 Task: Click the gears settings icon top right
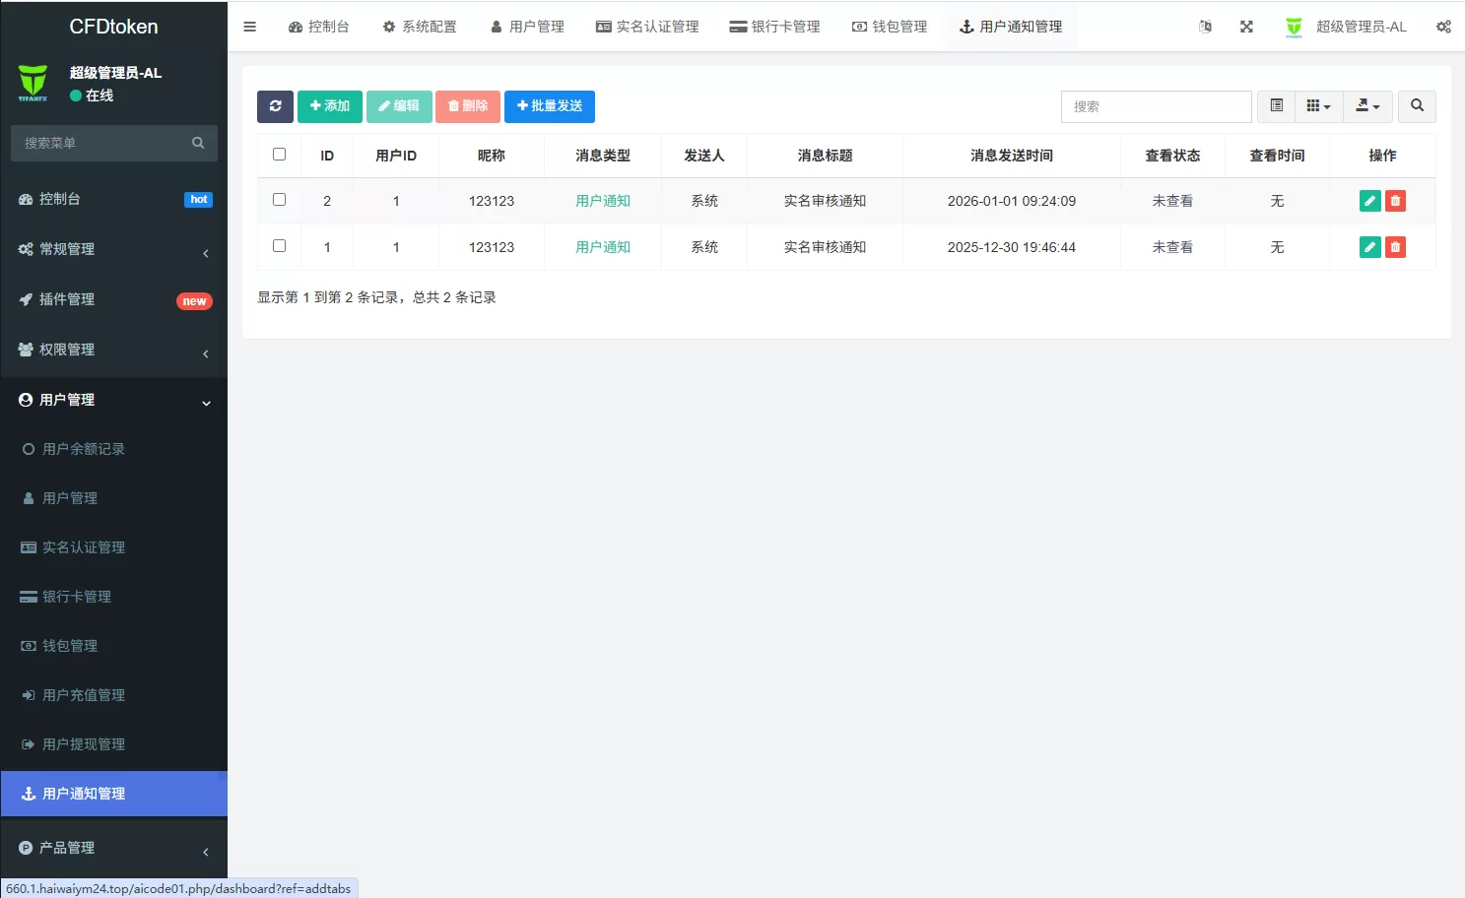pyautogui.click(x=1443, y=27)
